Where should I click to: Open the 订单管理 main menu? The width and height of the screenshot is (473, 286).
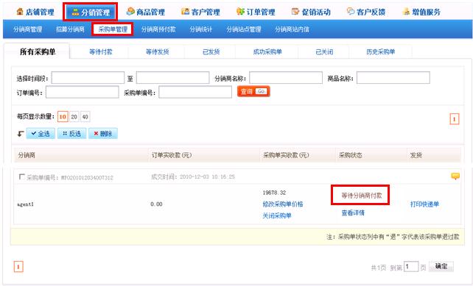(x=256, y=12)
